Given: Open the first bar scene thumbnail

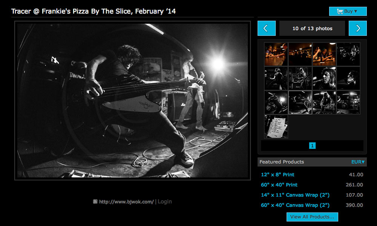Looking at the screenshot, I should [276, 54].
